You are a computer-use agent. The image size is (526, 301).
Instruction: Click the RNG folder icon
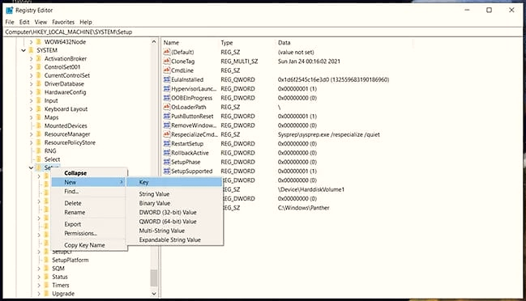click(x=39, y=150)
